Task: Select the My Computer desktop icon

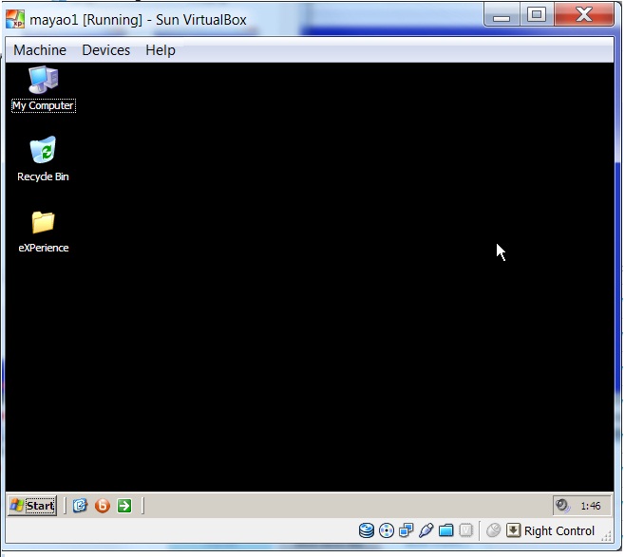Action: pos(43,82)
